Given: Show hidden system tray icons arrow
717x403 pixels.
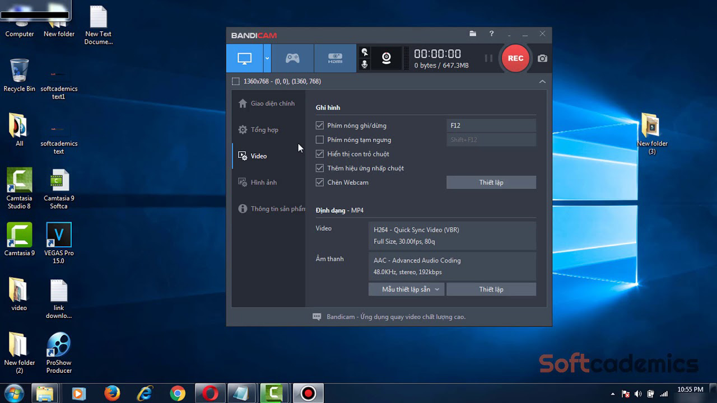Looking at the screenshot, I should pos(613,394).
